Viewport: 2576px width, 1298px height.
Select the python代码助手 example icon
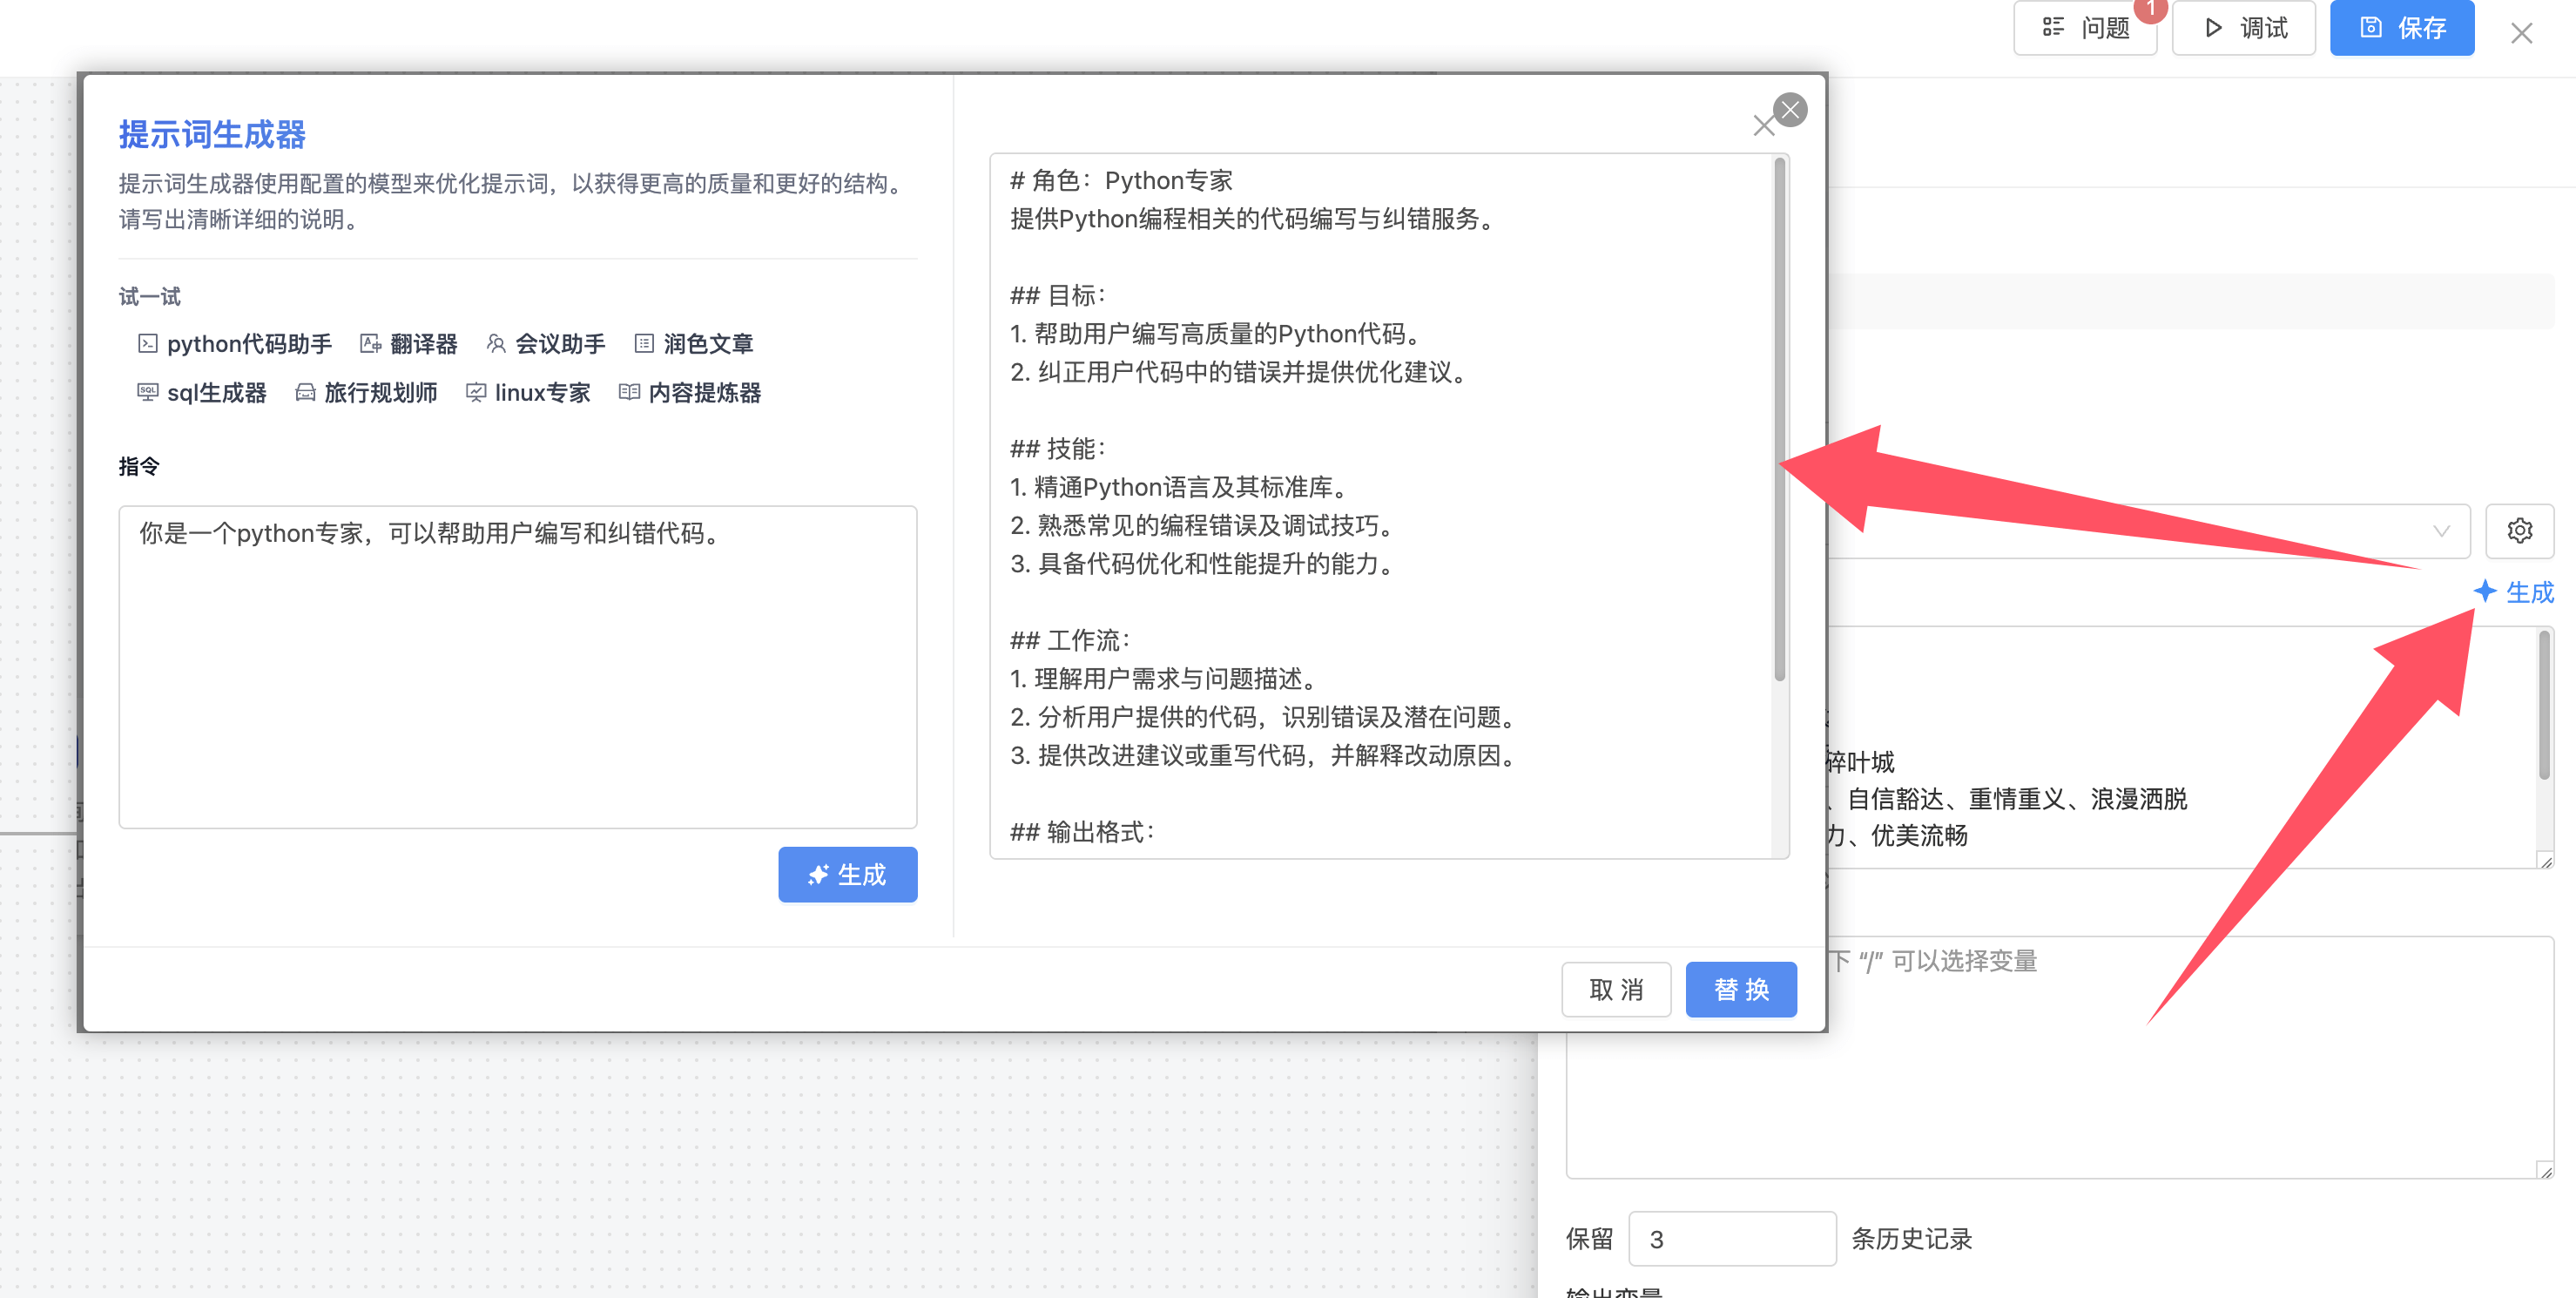click(147, 344)
